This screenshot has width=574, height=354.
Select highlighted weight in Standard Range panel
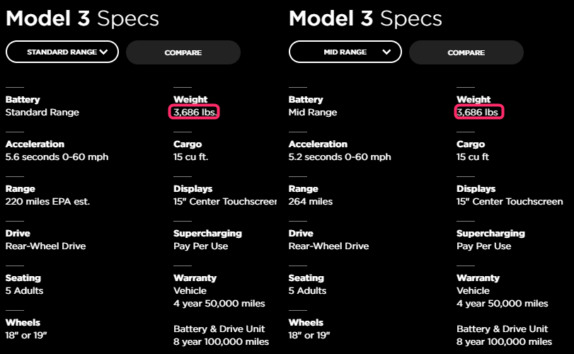point(195,113)
